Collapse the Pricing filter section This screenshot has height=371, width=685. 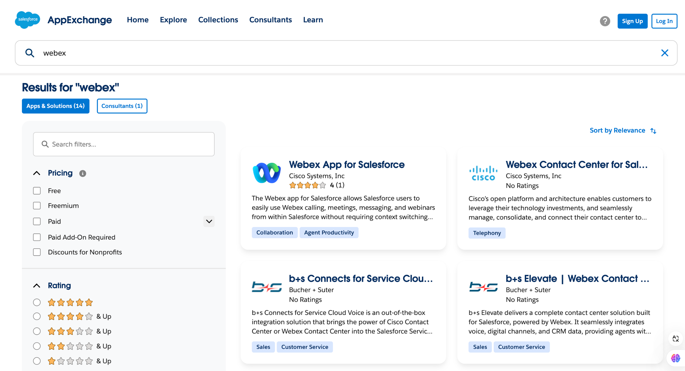click(37, 173)
